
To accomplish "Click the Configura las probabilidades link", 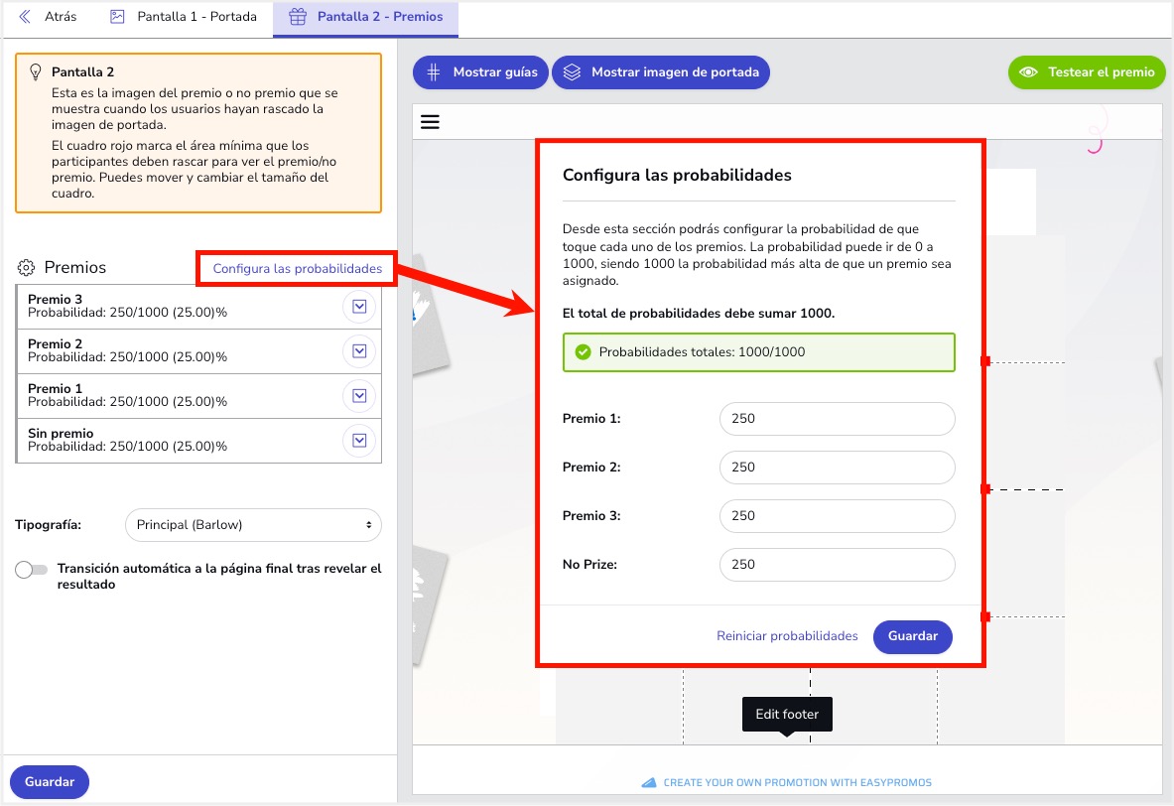I will [x=297, y=268].
